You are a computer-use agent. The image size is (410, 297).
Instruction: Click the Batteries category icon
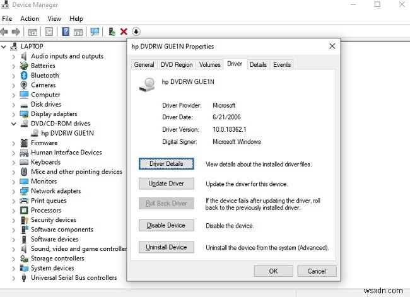click(24, 66)
